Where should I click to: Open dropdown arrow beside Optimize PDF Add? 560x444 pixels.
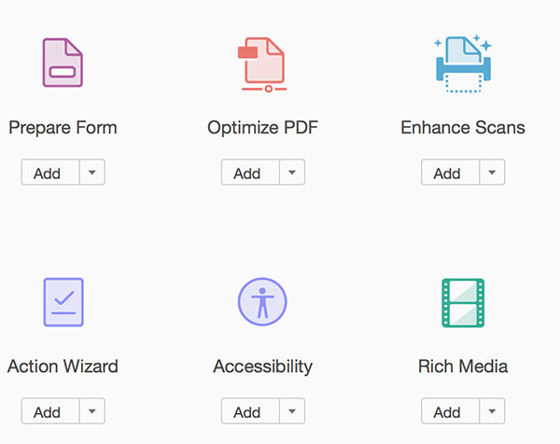(291, 173)
